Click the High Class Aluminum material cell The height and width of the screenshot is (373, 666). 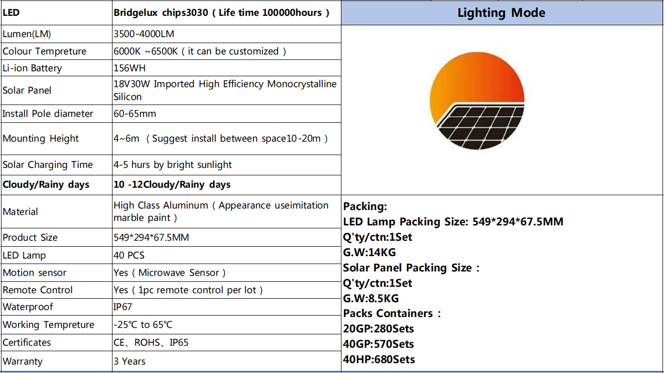227,212
